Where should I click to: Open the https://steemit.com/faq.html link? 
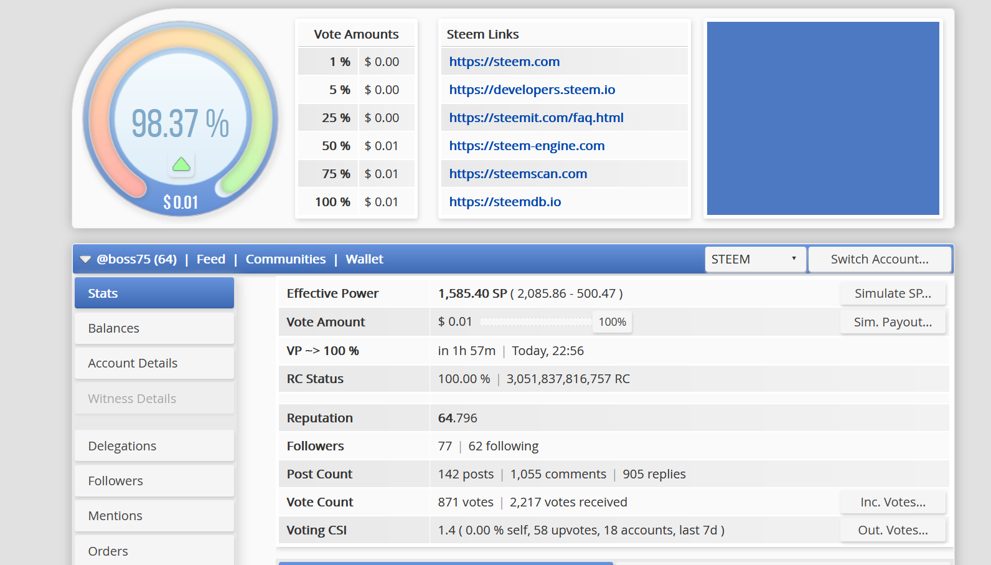536,118
